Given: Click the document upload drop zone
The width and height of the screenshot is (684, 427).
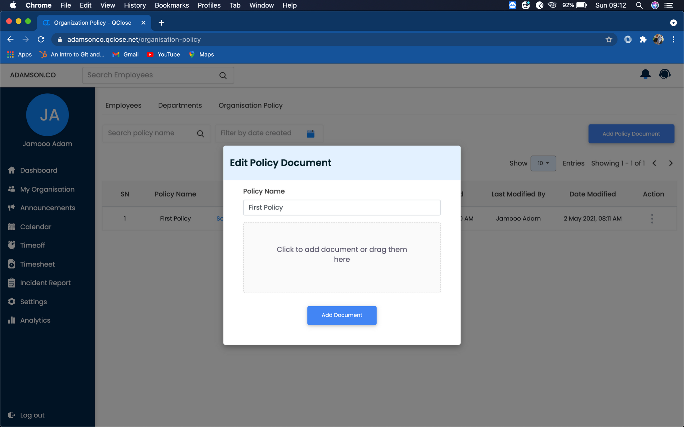Looking at the screenshot, I should [342, 258].
